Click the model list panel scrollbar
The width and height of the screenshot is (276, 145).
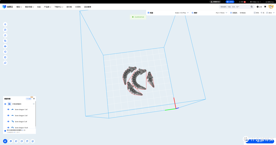(x=36, y=114)
